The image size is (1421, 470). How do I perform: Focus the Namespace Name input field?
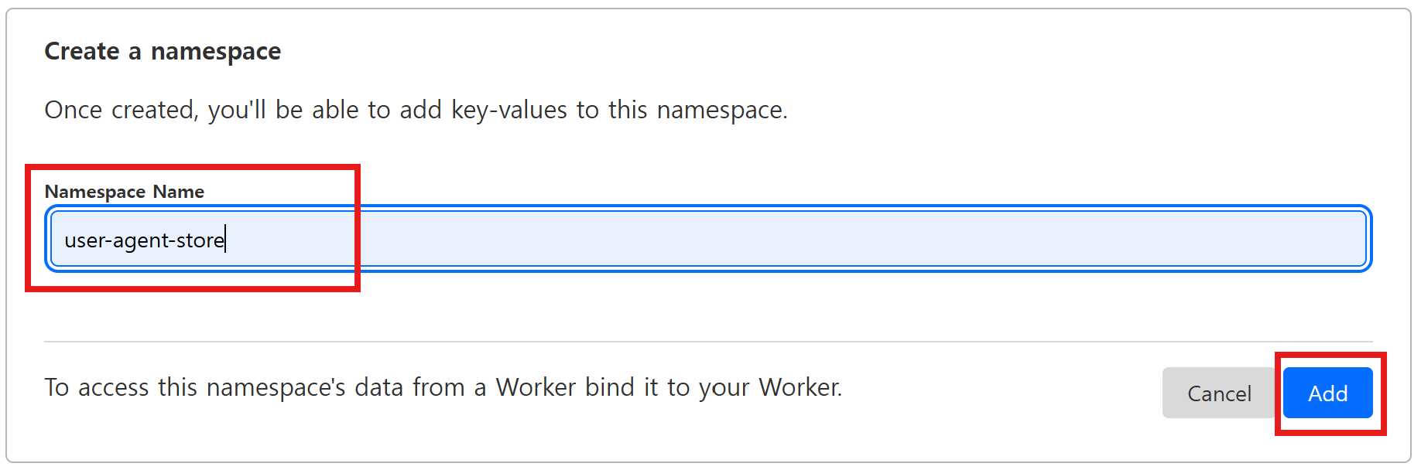[x=707, y=240]
